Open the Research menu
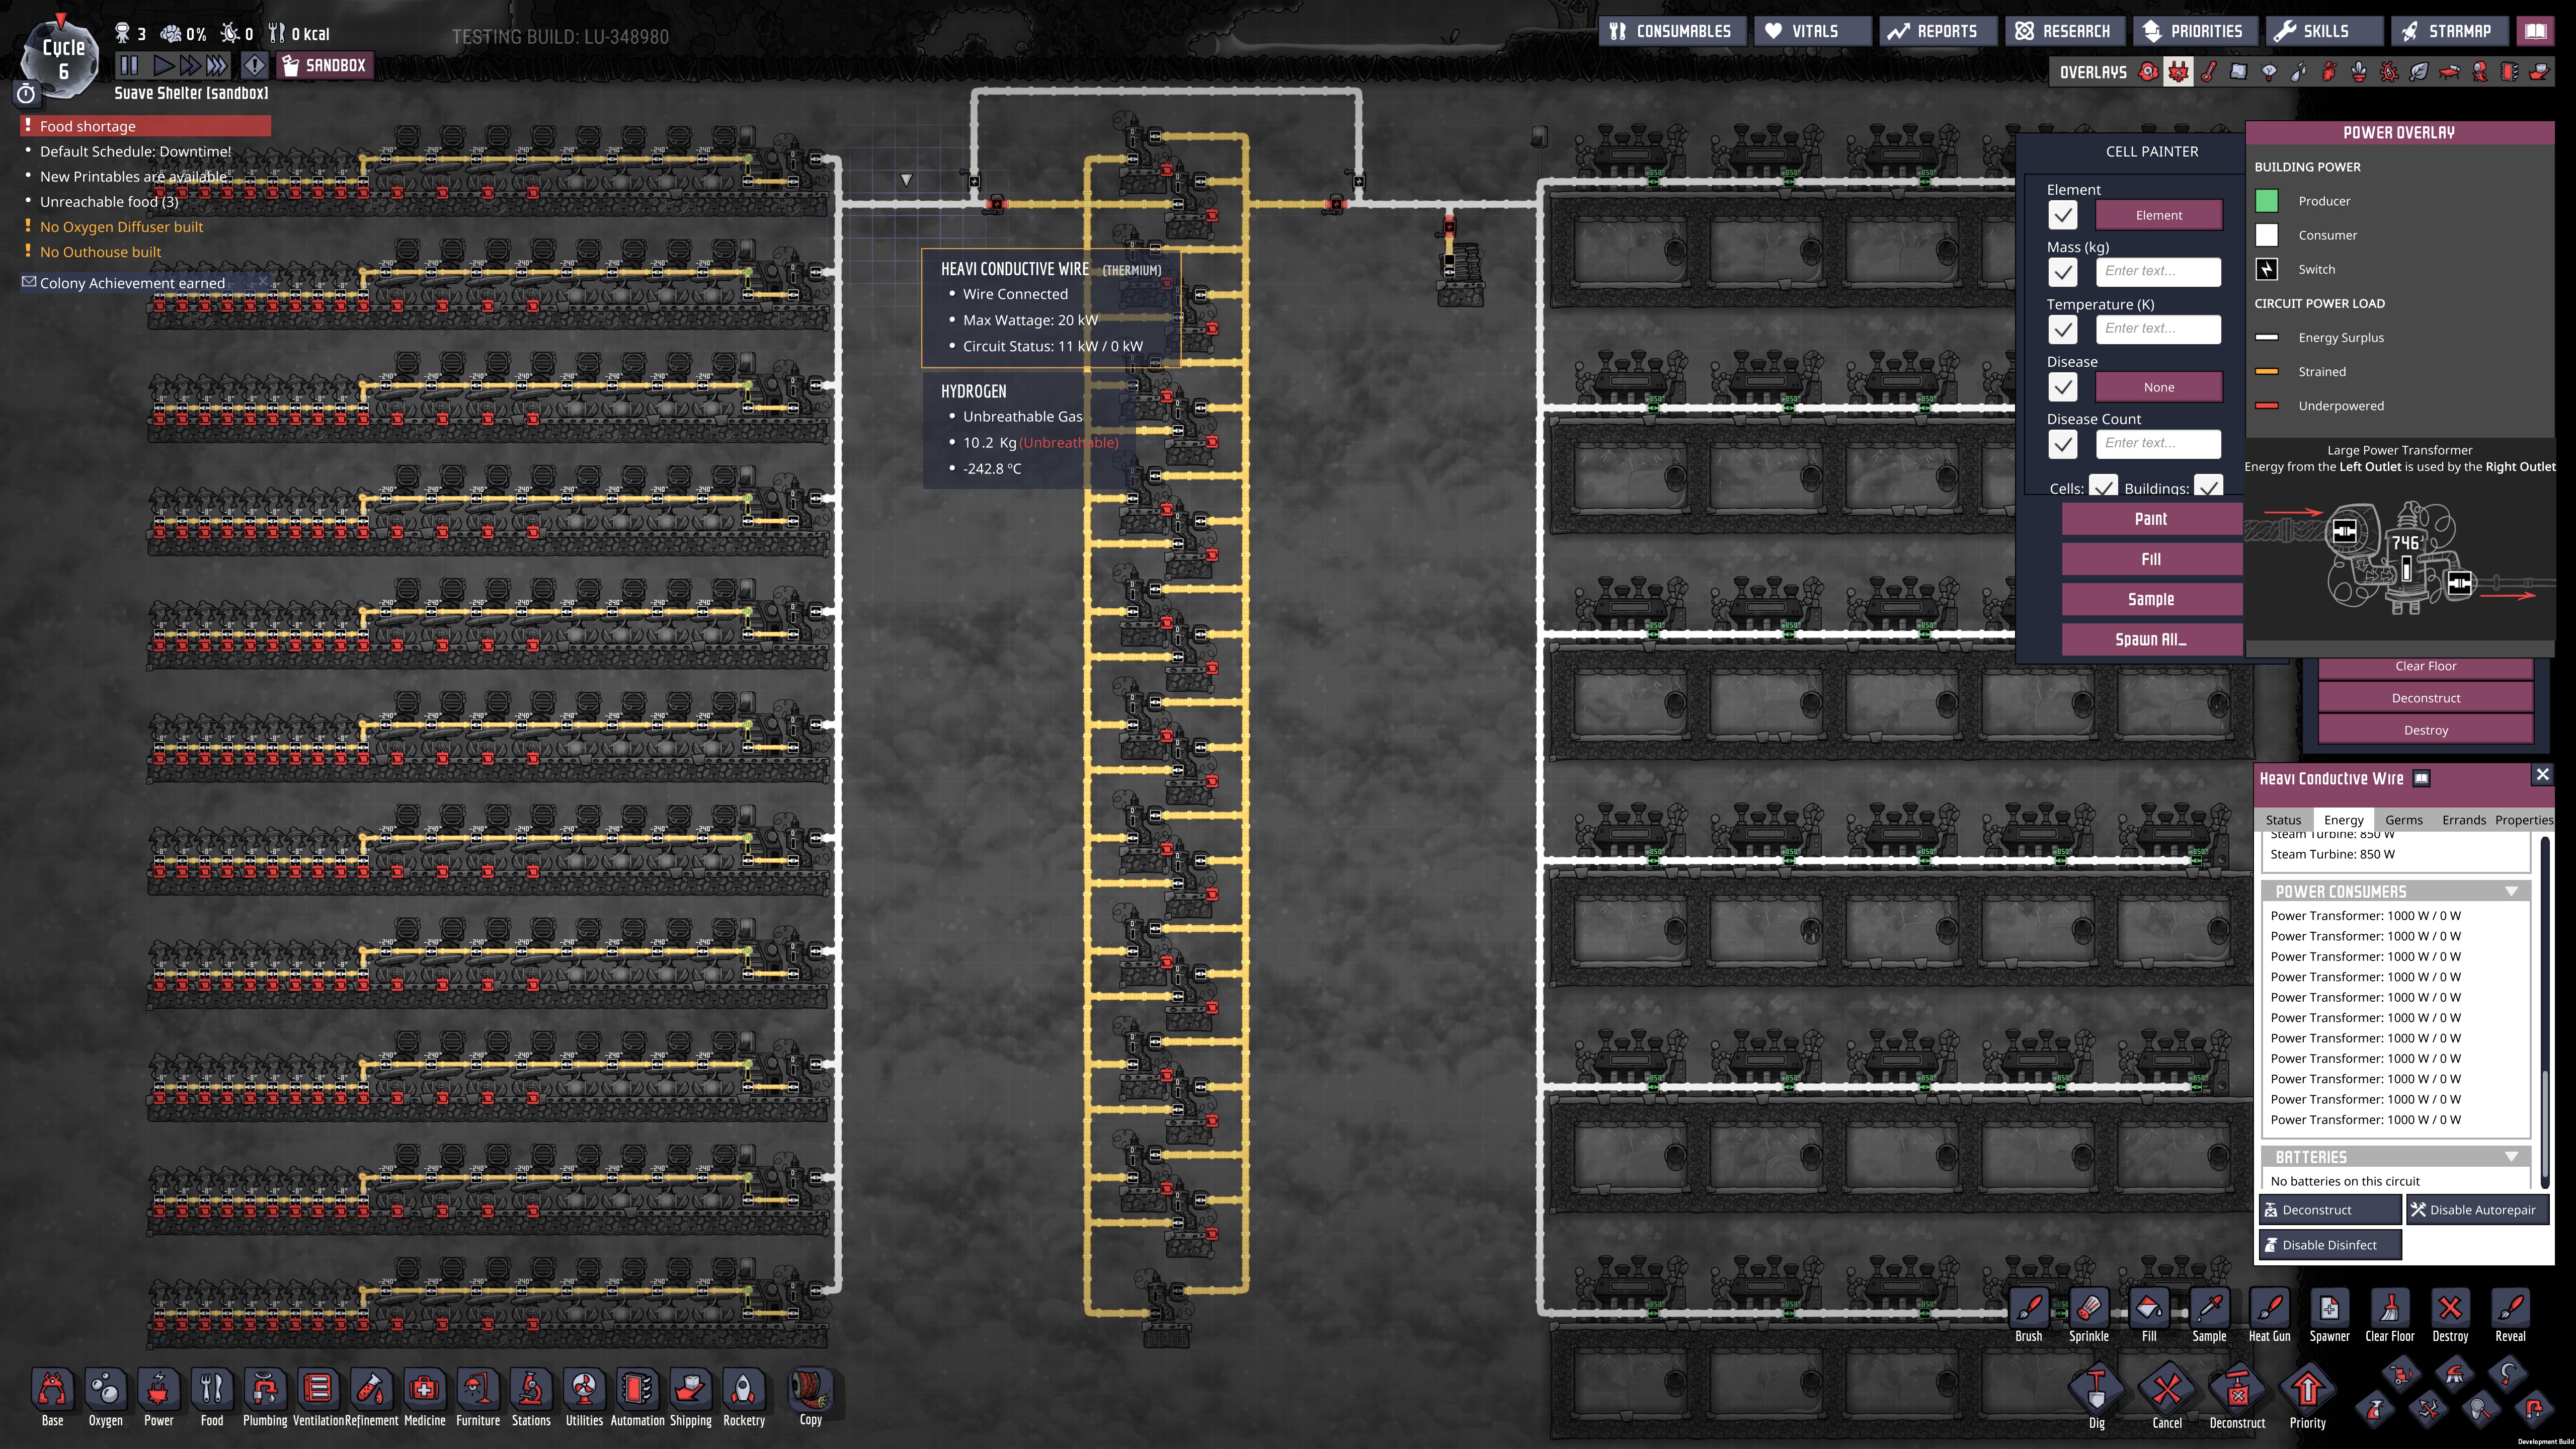This screenshot has width=2576, height=1449. tap(2063, 31)
